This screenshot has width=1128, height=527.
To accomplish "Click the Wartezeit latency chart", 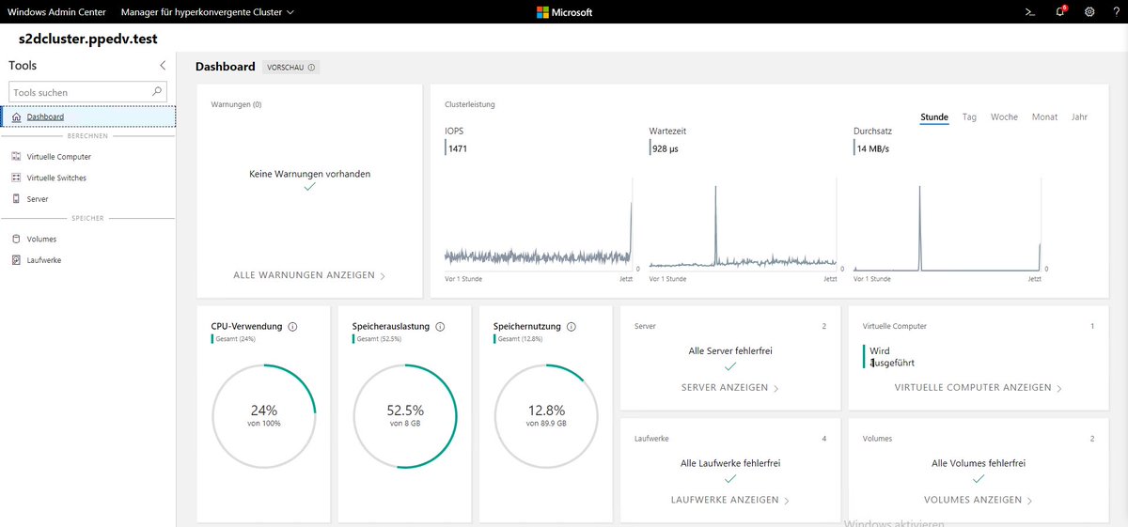I will tap(743, 225).
